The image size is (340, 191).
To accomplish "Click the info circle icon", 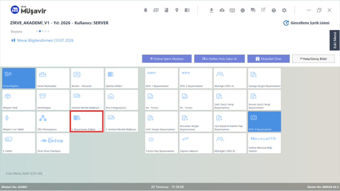I will [x=243, y=10].
